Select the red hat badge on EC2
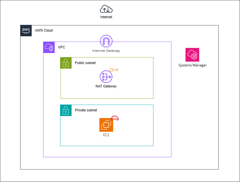The width and height of the screenshot is (240, 182). click(115, 118)
